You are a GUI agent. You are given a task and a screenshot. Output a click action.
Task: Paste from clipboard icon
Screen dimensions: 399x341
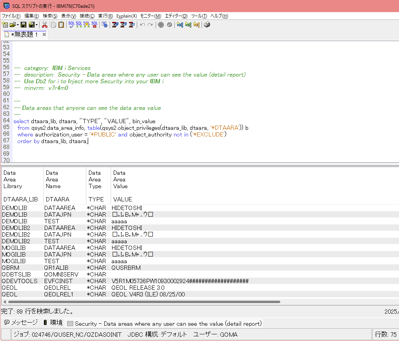(61, 25)
